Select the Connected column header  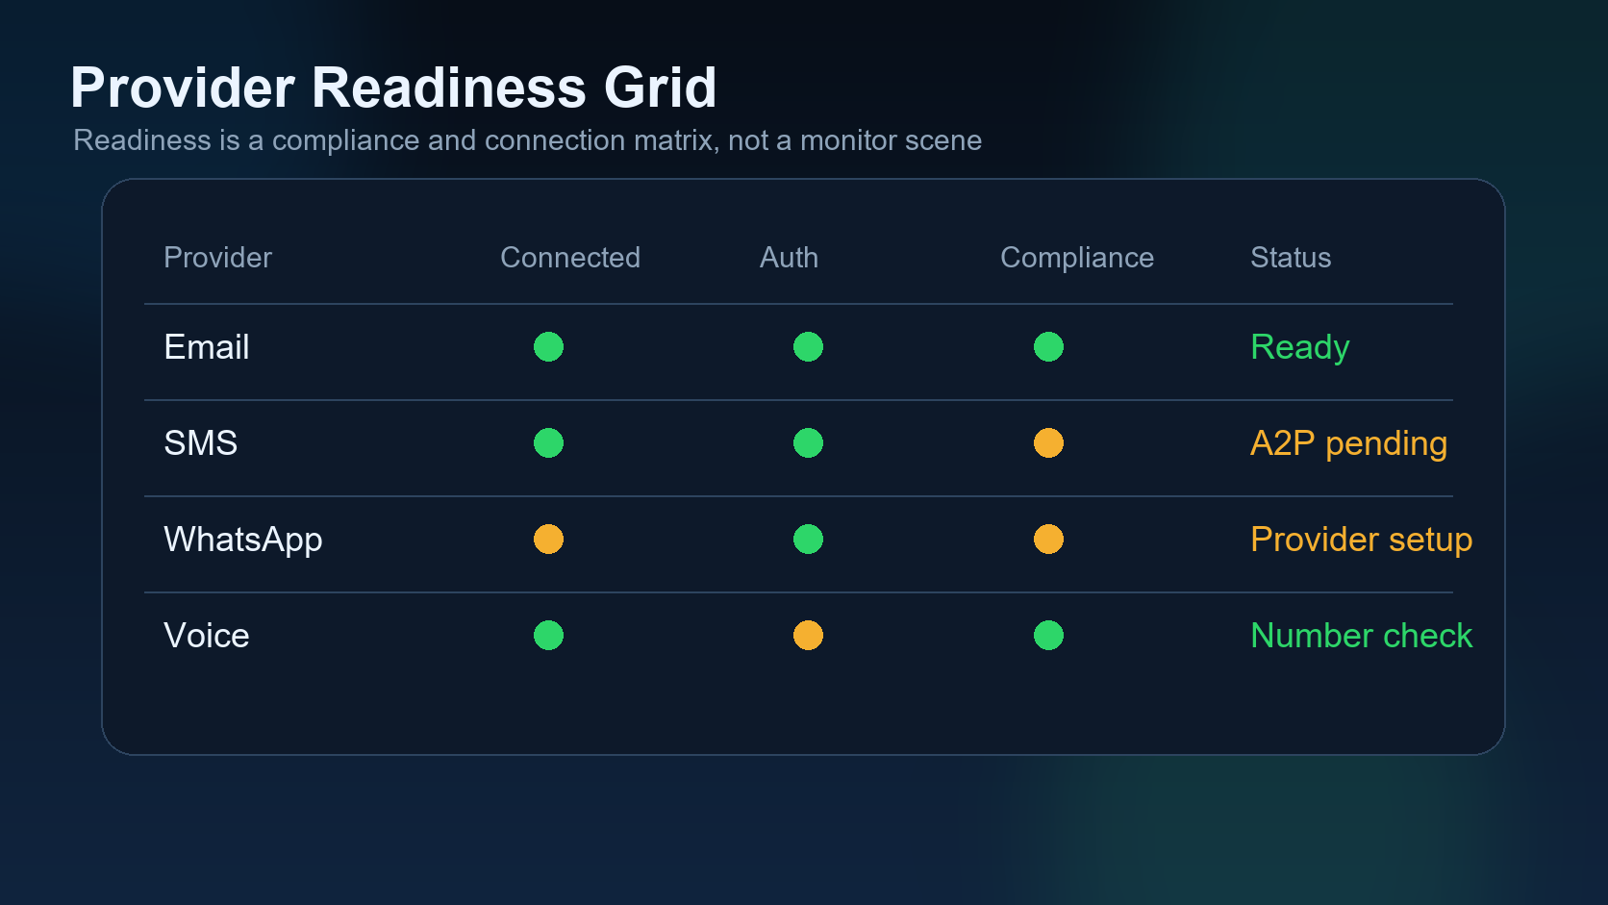pyautogui.click(x=570, y=258)
